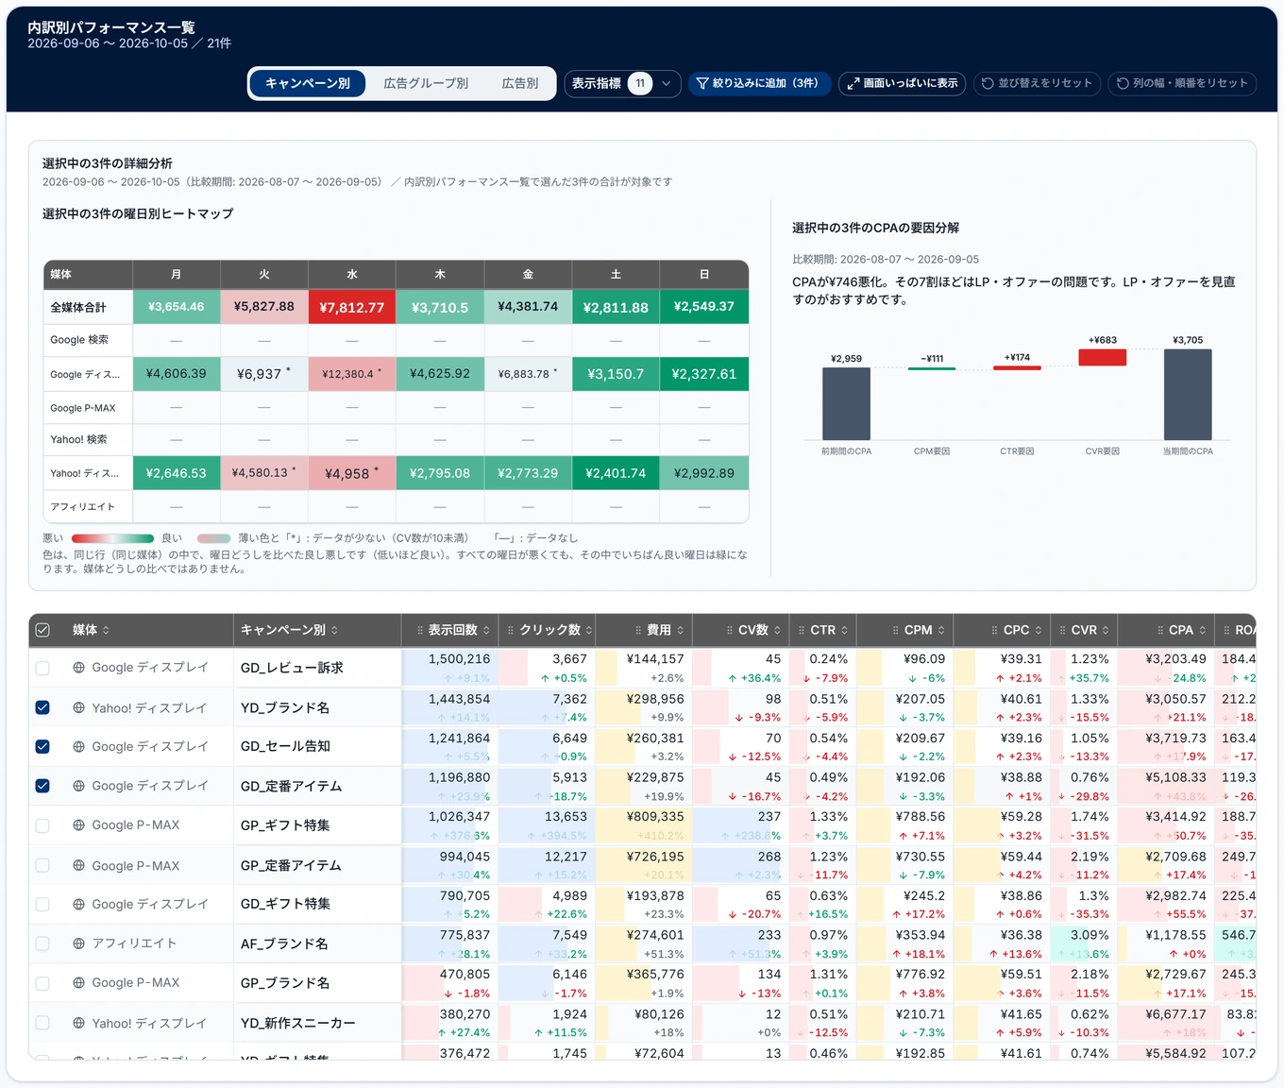Uncheck the GD_セール告知 row checkbox

pos(42,746)
